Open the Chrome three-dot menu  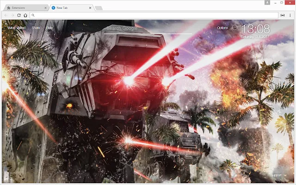pos(290,15)
